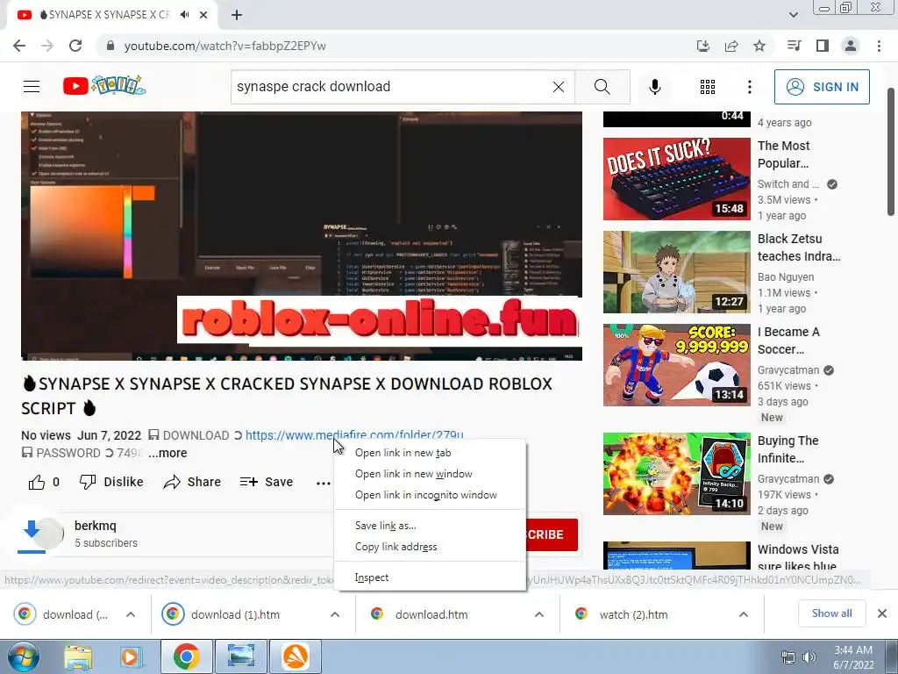Open the berkmq channel name

click(x=95, y=526)
